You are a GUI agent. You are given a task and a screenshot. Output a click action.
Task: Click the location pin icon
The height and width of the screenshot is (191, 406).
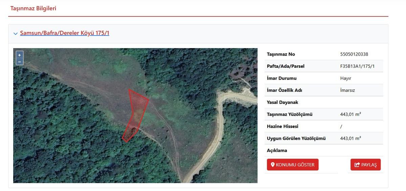point(273,165)
